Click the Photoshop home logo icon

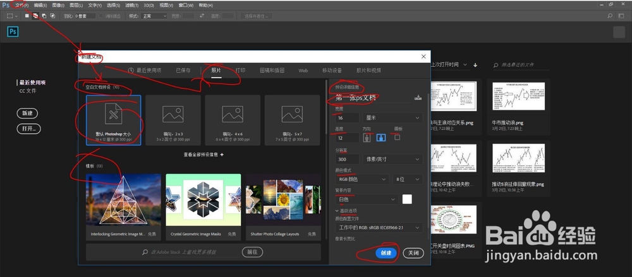pos(13,32)
